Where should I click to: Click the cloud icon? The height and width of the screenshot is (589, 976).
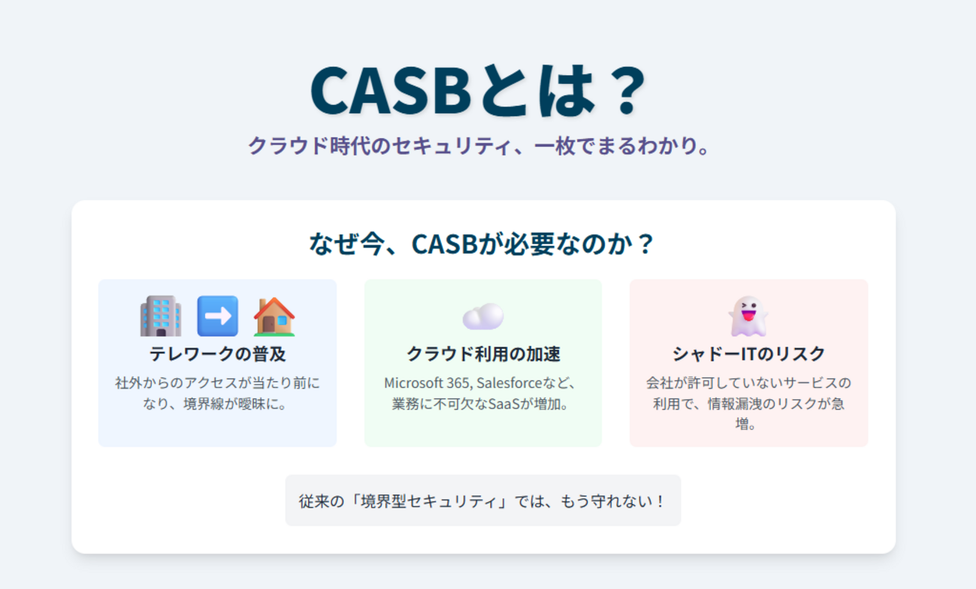click(x=483, y=316)
